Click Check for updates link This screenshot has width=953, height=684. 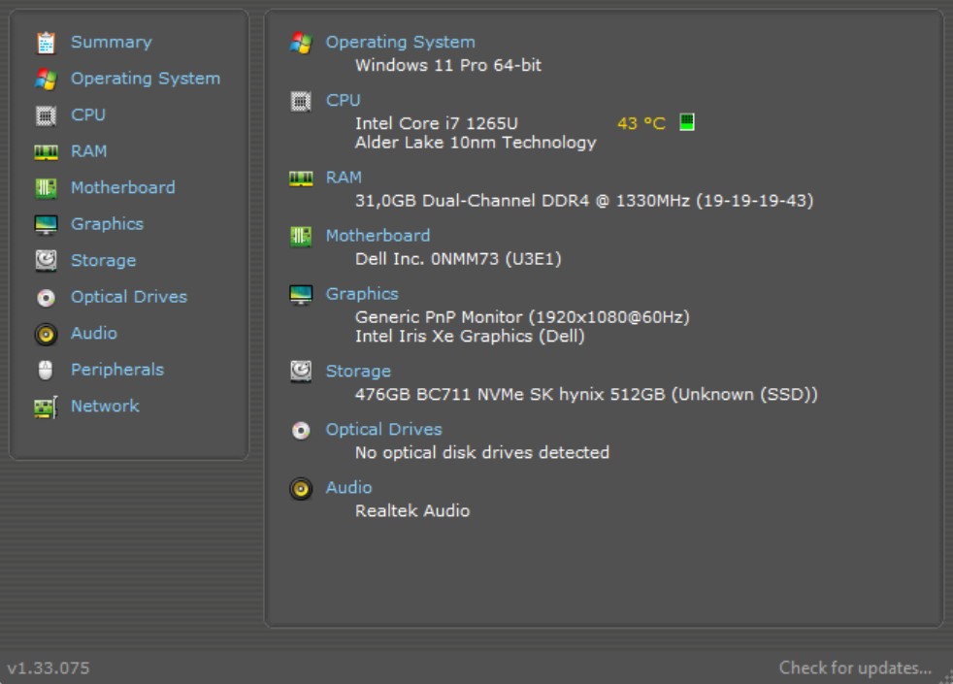(x=854, y=668)
